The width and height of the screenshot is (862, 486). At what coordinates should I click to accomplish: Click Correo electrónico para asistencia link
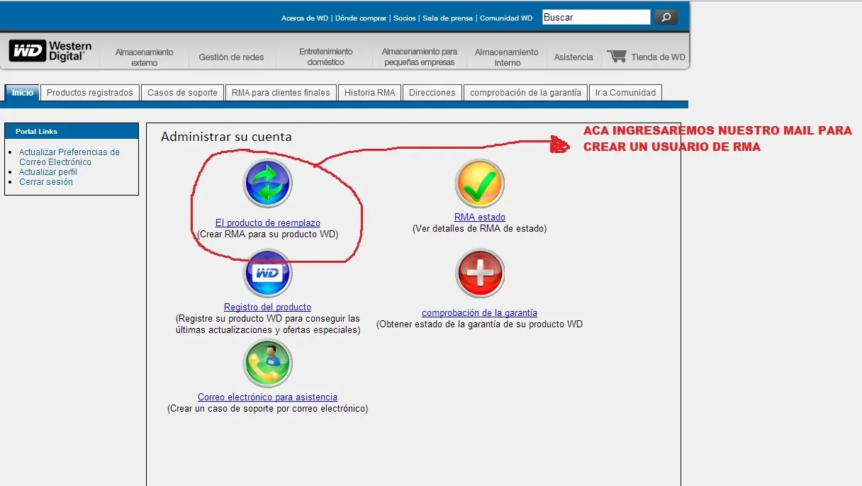(267, 397)
